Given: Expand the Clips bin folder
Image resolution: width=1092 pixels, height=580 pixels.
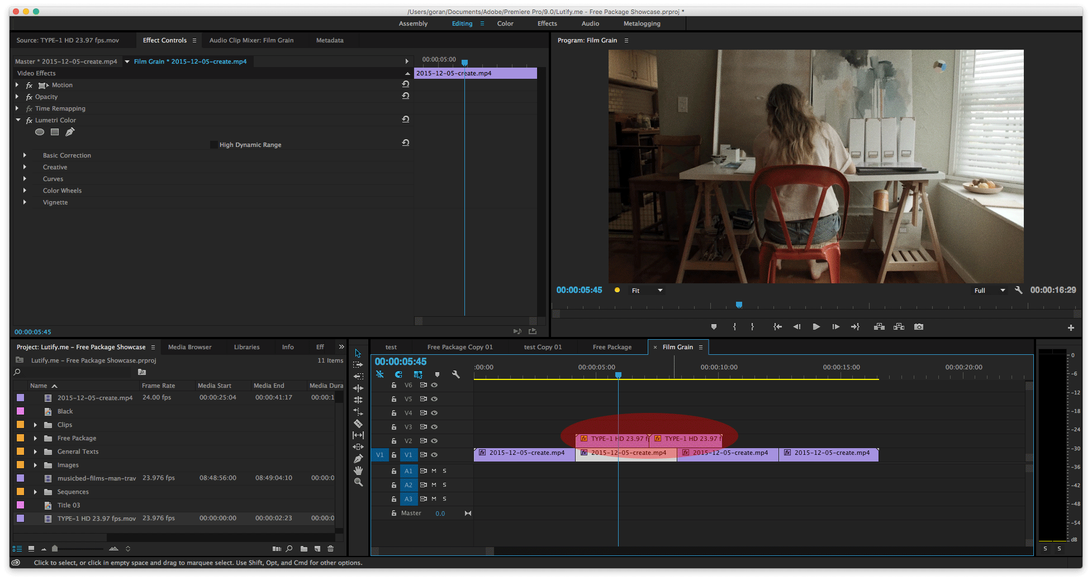Looking at the screenshot, I should coord(35,425).
